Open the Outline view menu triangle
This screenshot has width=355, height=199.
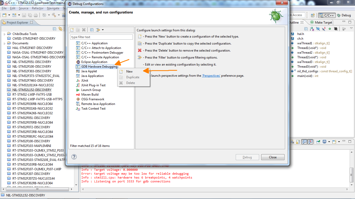[x=351, y=29]
